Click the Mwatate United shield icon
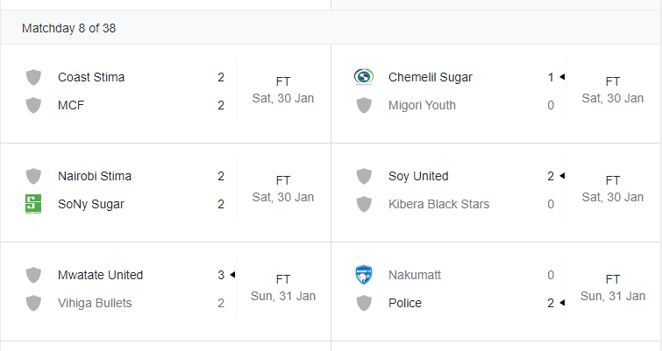The image size is (662, 351). pyautogui.click(x=33, y=275)
